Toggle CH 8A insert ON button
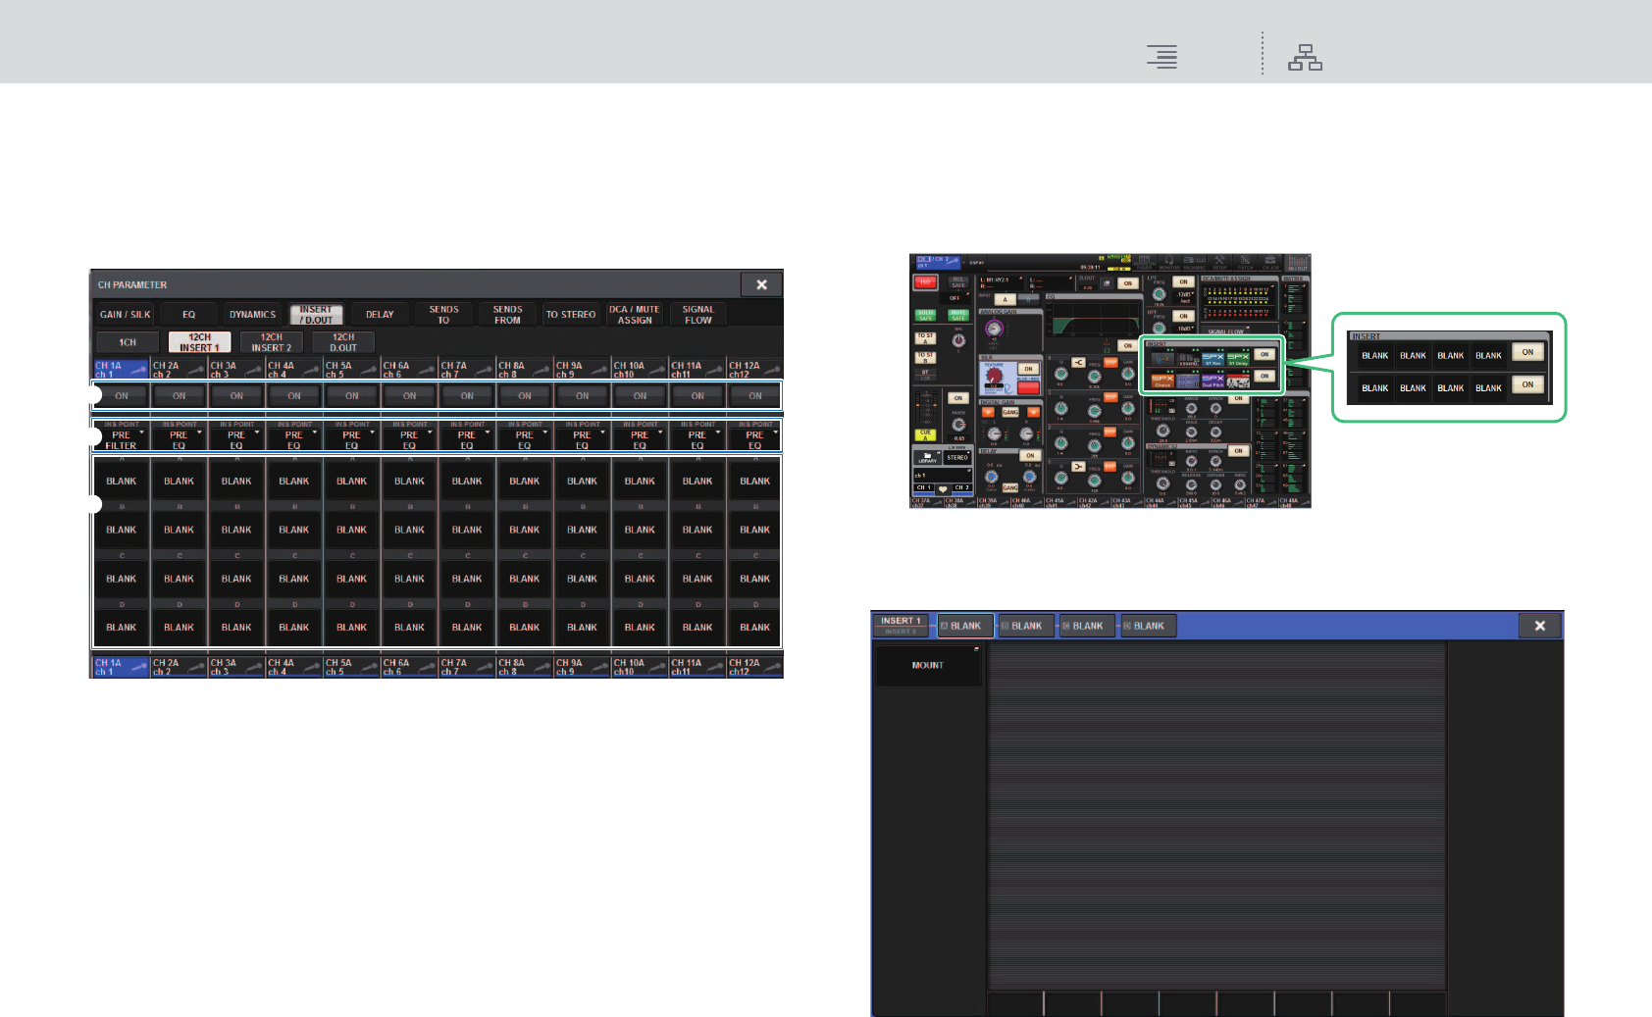1652x1017 pixels. (525, 396)
